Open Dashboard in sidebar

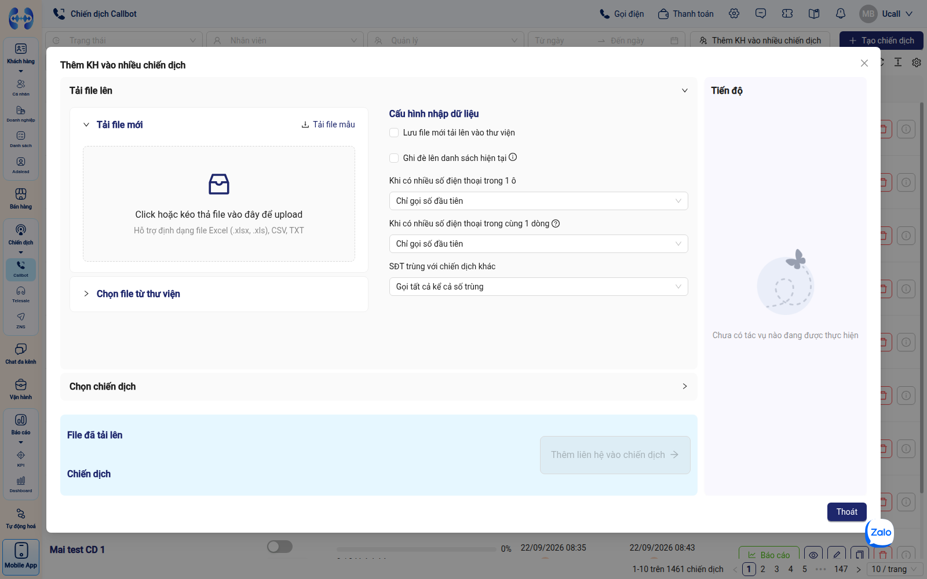tap(21, 484)
